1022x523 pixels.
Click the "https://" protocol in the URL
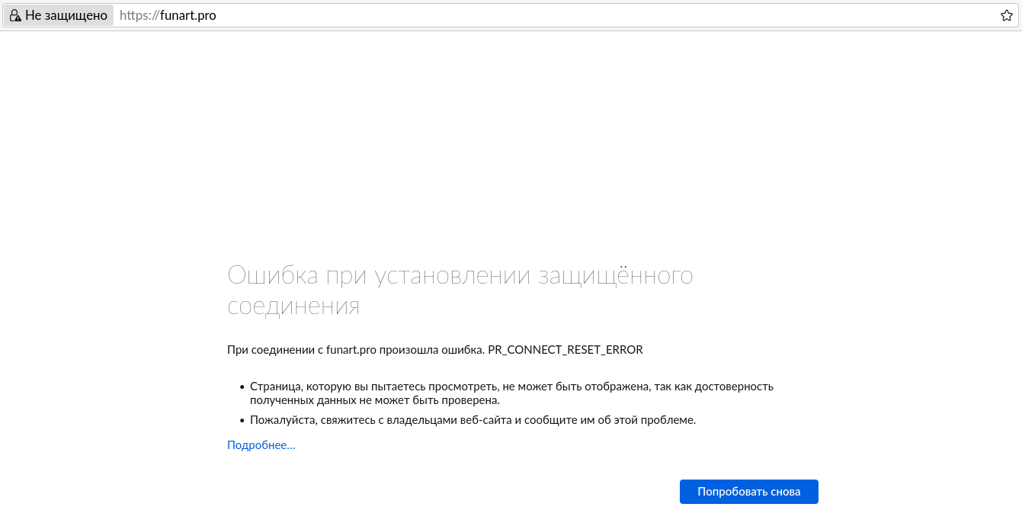tap(139, 16)
